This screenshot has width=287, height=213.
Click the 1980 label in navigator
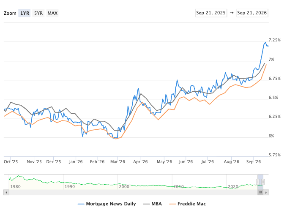tap(15, 187)
